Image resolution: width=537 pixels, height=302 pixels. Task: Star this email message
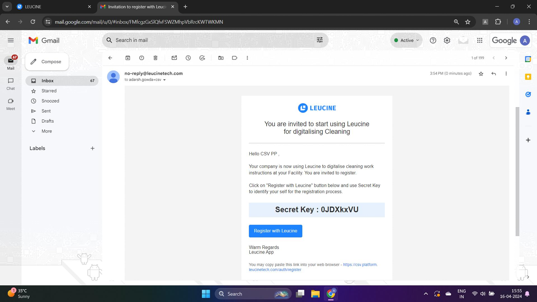pyautogui.click(x=481, y=74)
